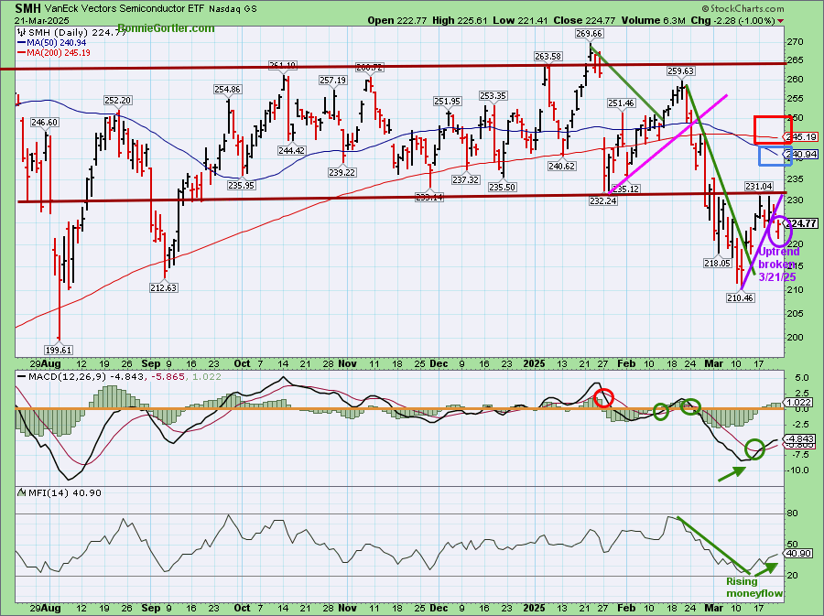824x616 pixels.
Task: Click the 235.95 low price label
Action: [241, 185]
